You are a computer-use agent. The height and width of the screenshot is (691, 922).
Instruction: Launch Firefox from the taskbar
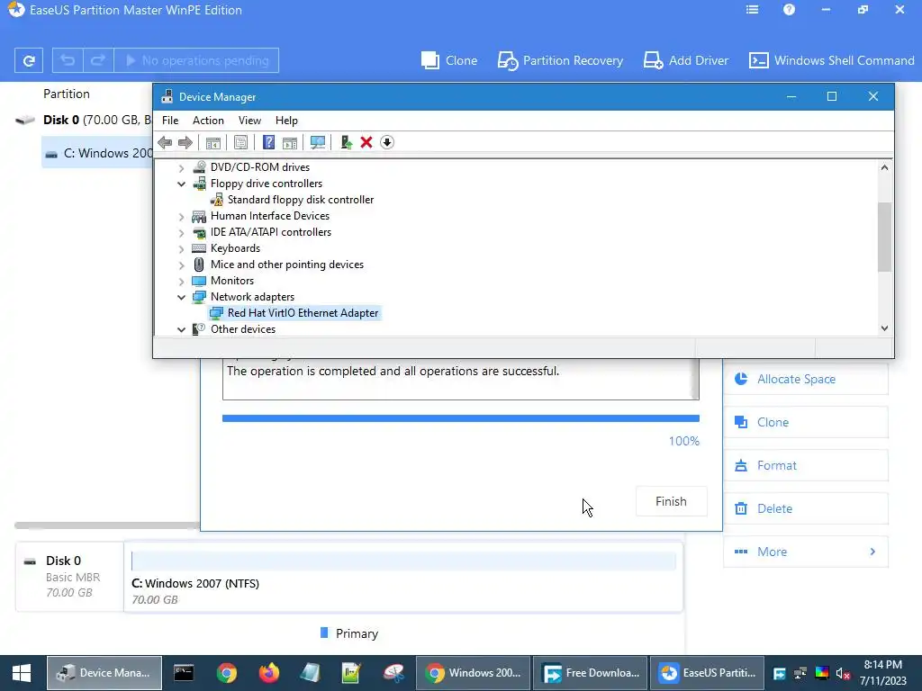pos(269,673)
